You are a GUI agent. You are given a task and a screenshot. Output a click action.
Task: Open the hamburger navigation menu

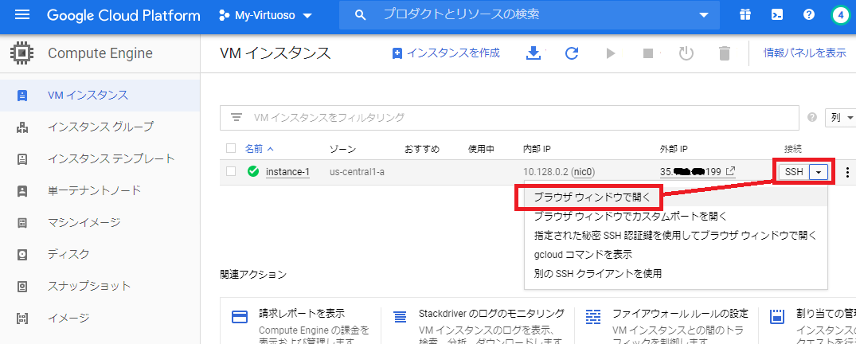(22, 15)
